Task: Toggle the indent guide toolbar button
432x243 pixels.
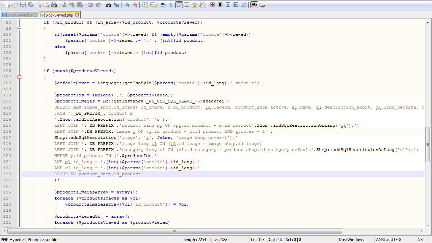Action: (179, 5)
